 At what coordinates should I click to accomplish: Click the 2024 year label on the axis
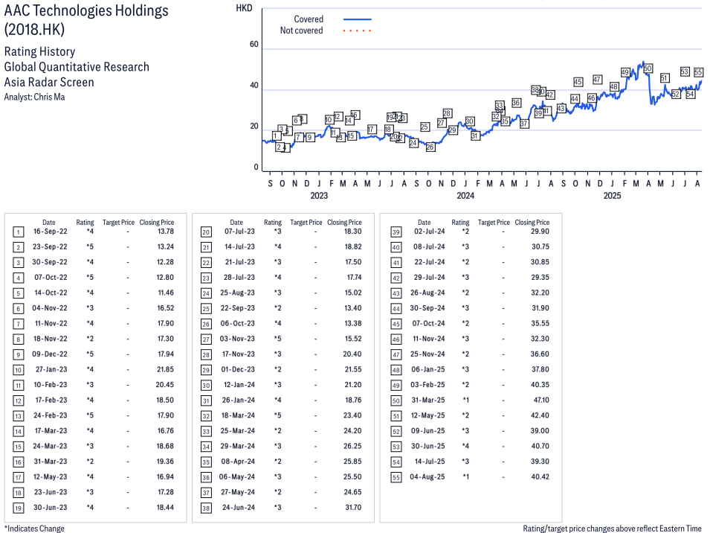pyautogui.click(x=465, y=196)
